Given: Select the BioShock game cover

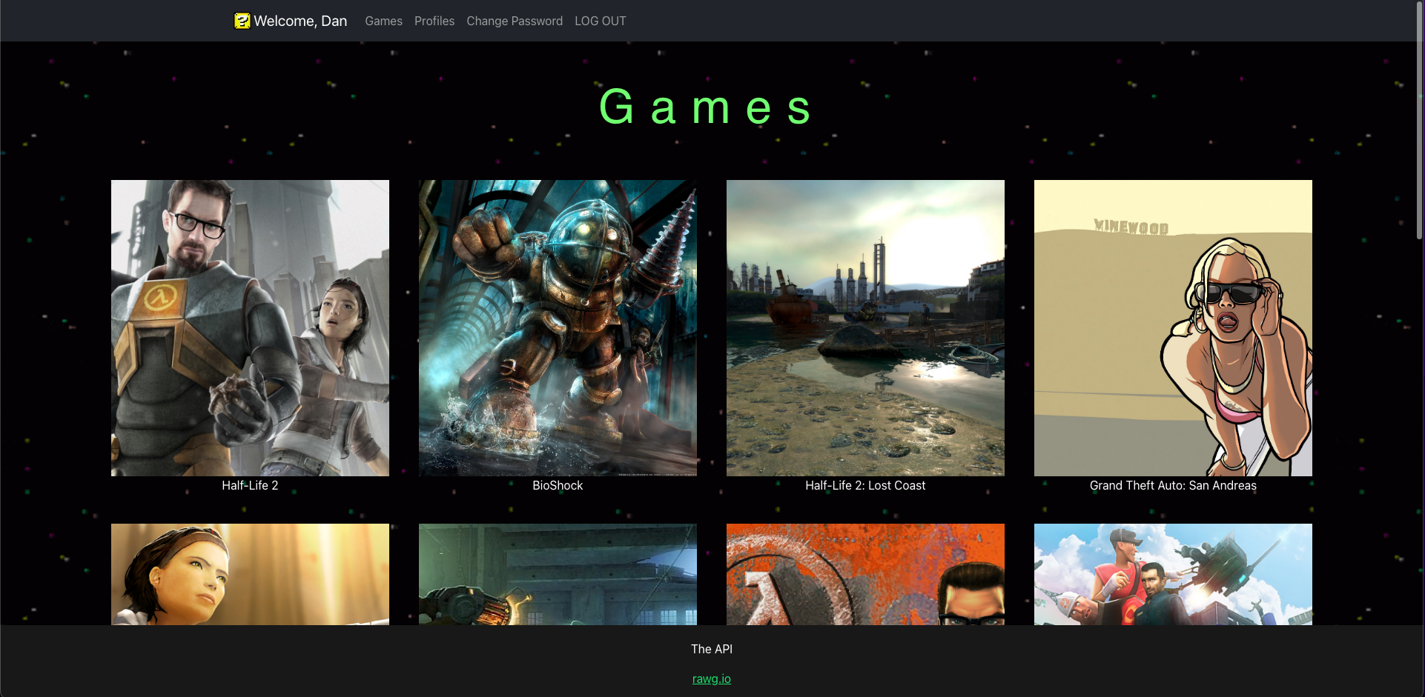Looking at the screenshot, I should (x=558, y=327).
